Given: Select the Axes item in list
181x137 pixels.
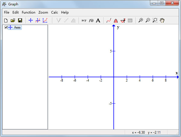Looking at the screenshot, I should [15, 27].
